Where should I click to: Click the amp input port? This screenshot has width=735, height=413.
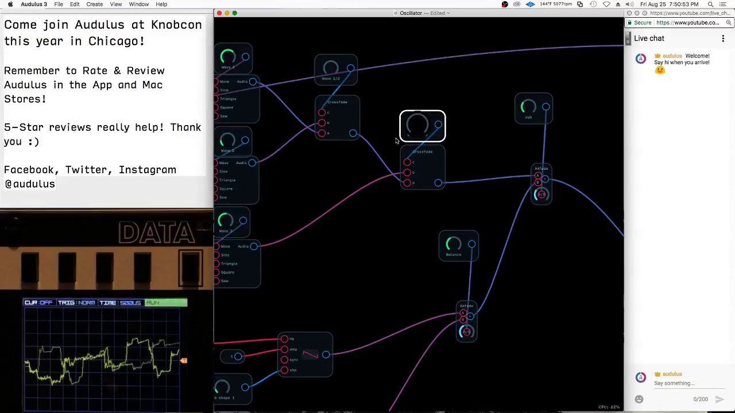point(284,349)
